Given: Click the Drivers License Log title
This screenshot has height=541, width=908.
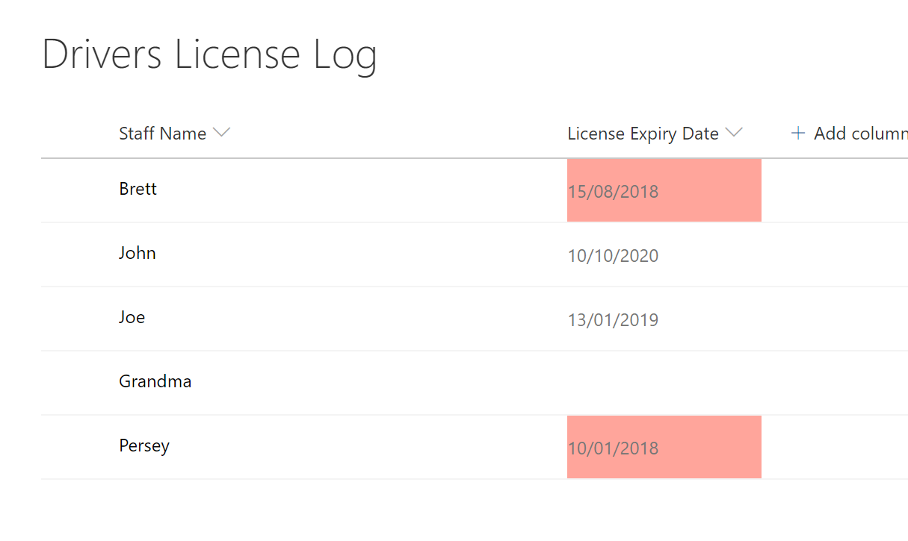Looking at the screenshot, I should (x=209, y=55).
